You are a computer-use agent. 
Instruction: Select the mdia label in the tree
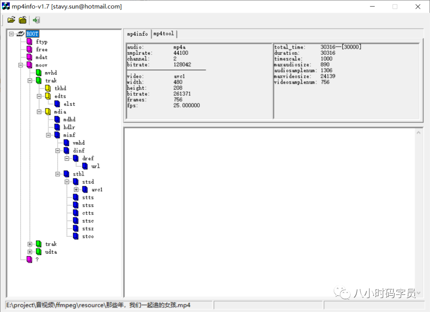coord(60,112)
